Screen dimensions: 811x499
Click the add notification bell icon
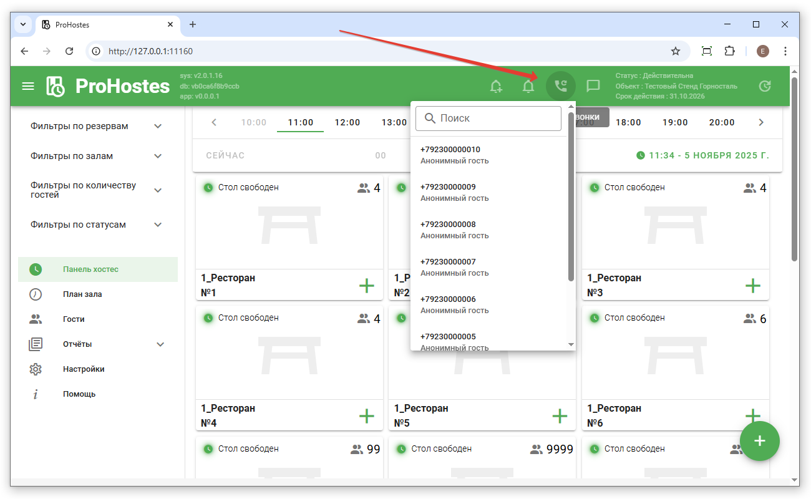[x=496, y=86]
